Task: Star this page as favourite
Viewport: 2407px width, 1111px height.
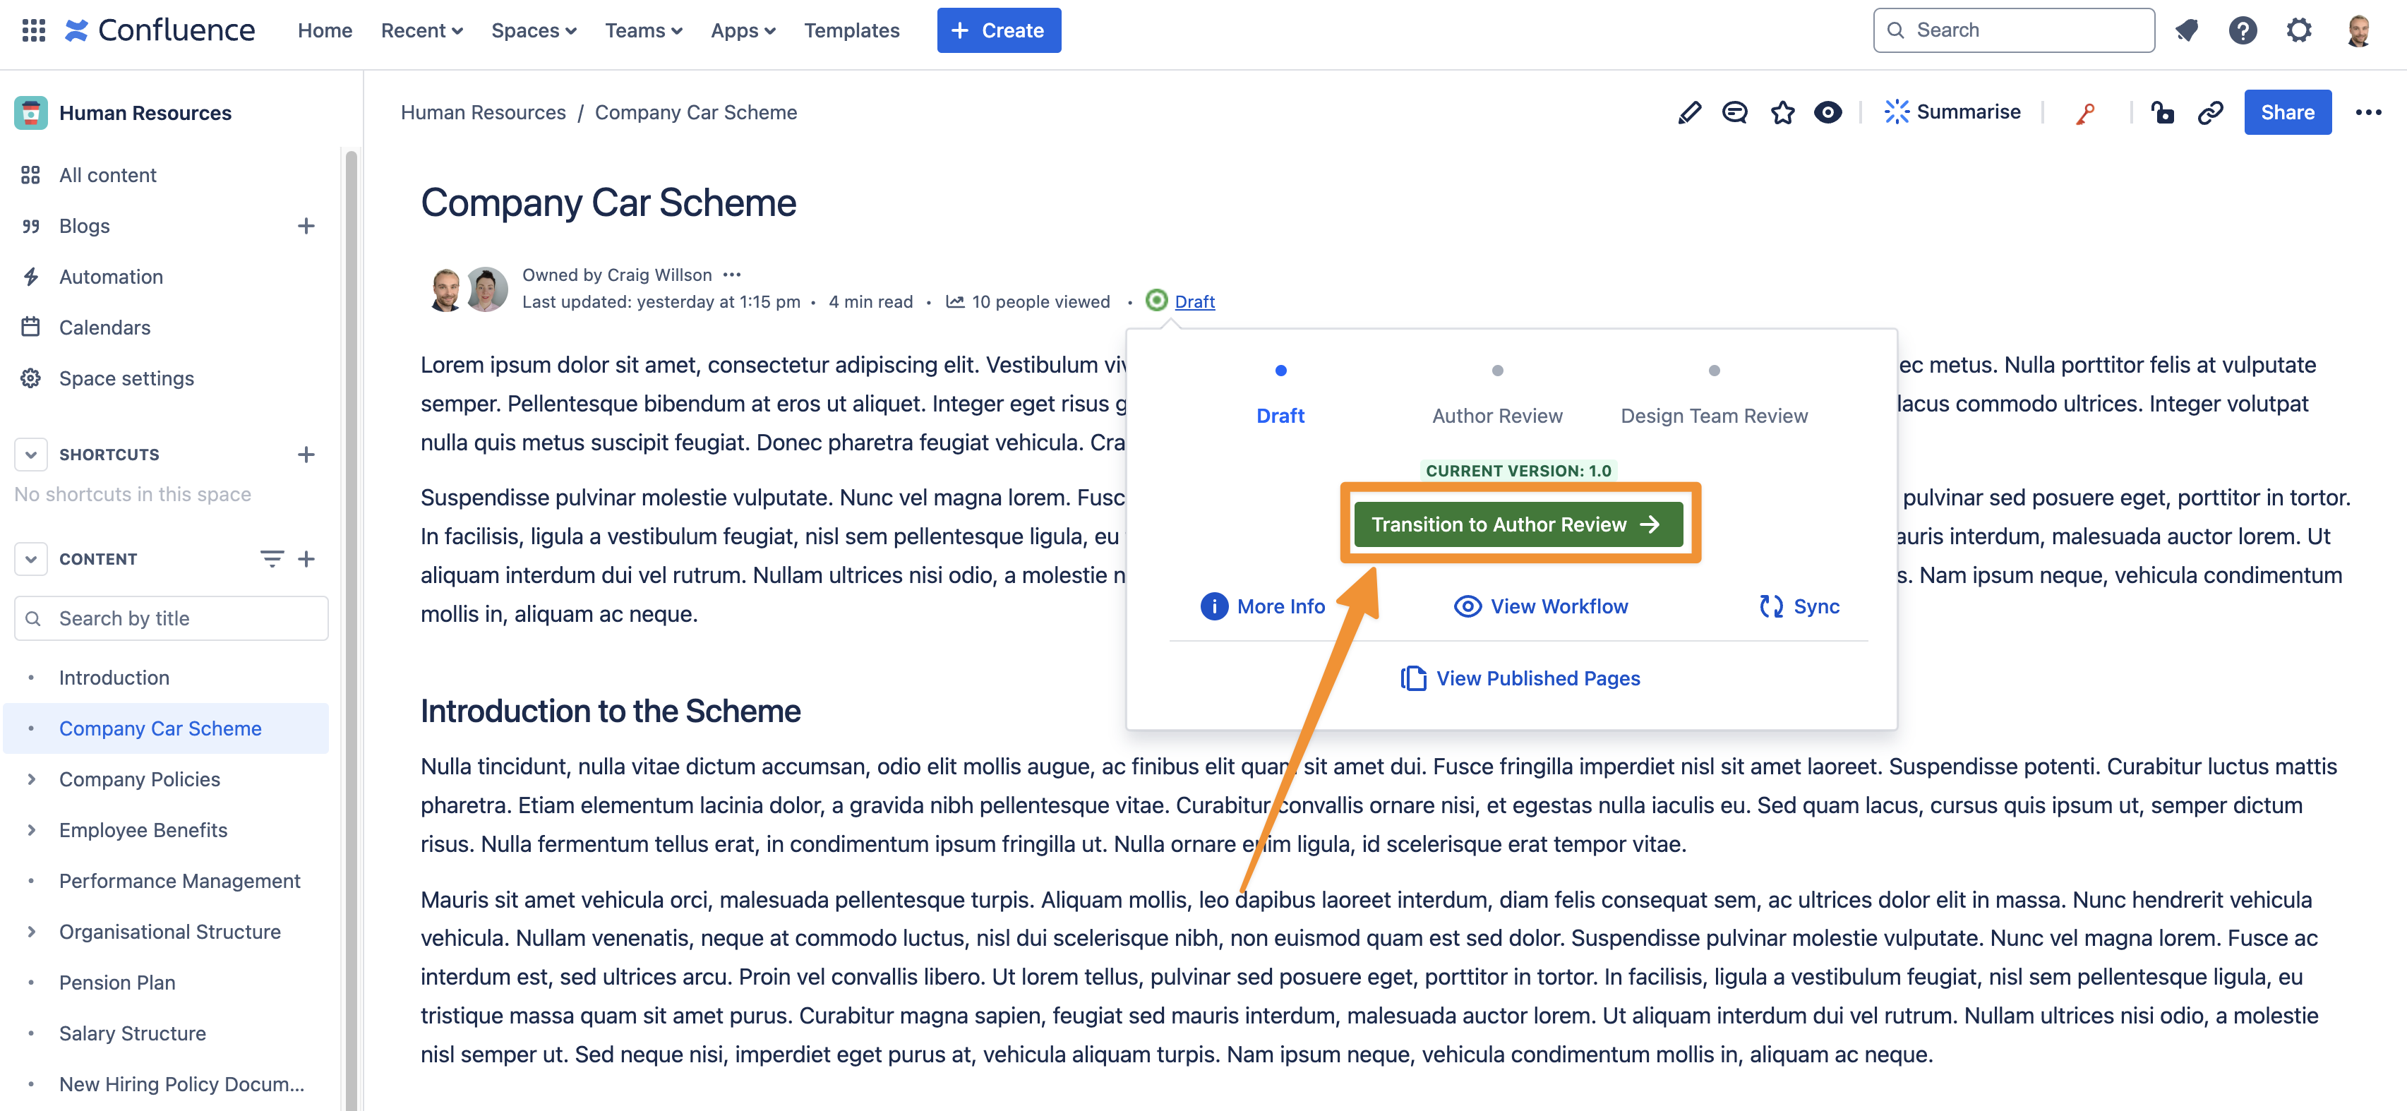Action: coord(1782,113)
